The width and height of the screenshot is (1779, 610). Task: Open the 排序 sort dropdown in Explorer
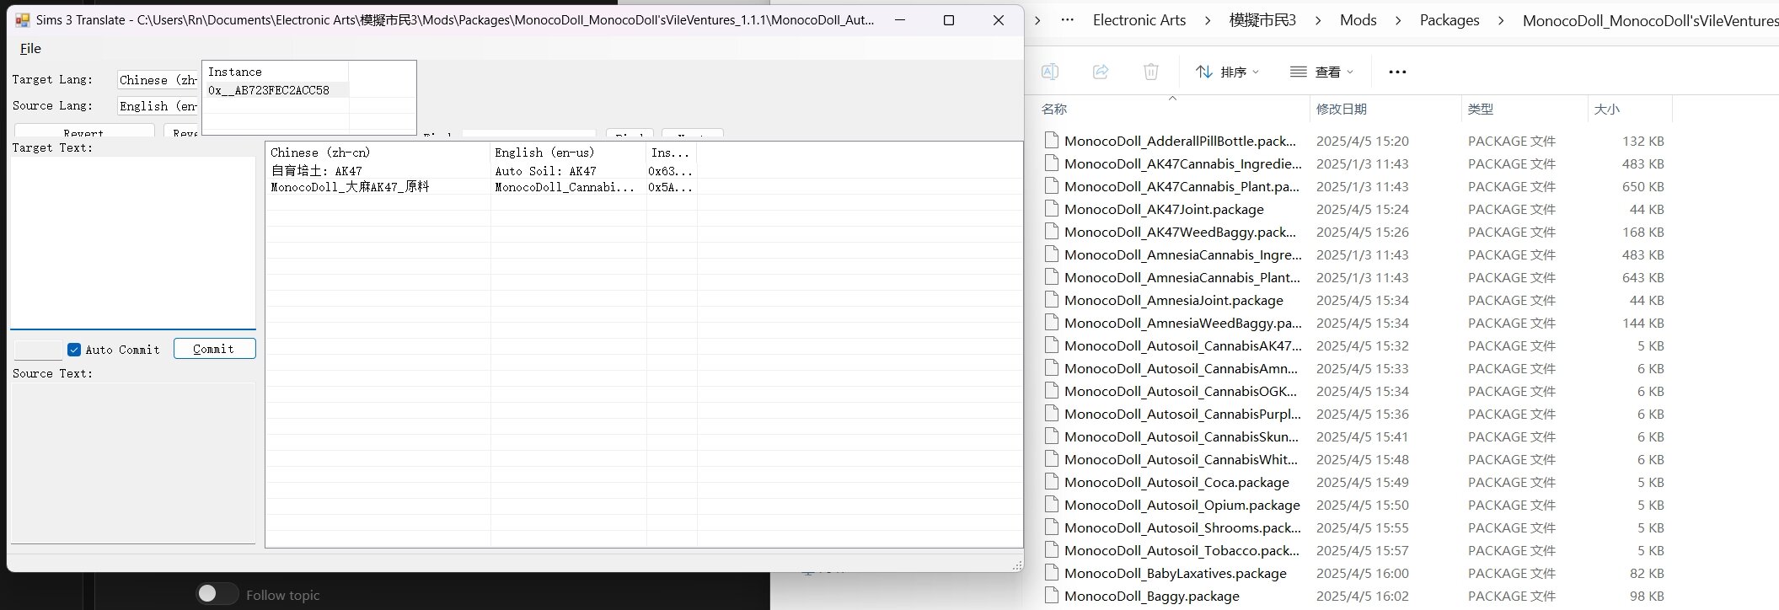pos(1227,72)
